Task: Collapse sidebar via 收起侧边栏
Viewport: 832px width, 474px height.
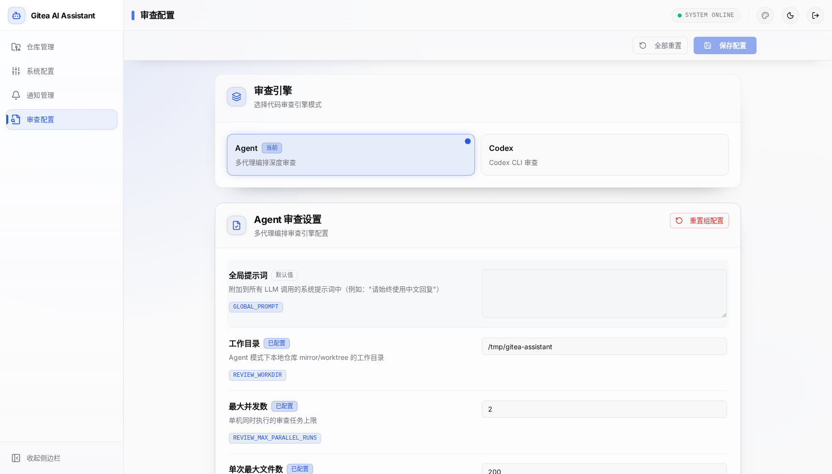Action: tap(61, 458)
